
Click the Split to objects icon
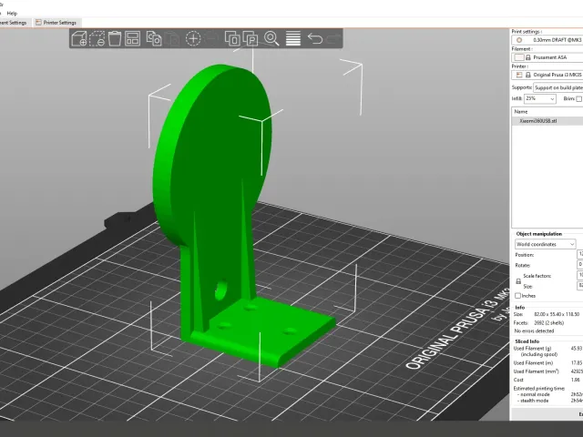tap(232, 38)
